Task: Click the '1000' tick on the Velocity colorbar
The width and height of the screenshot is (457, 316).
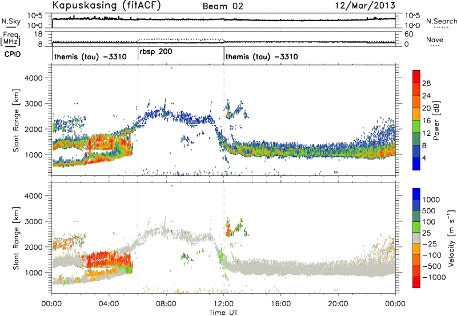Action: click(x=431, y=200)
